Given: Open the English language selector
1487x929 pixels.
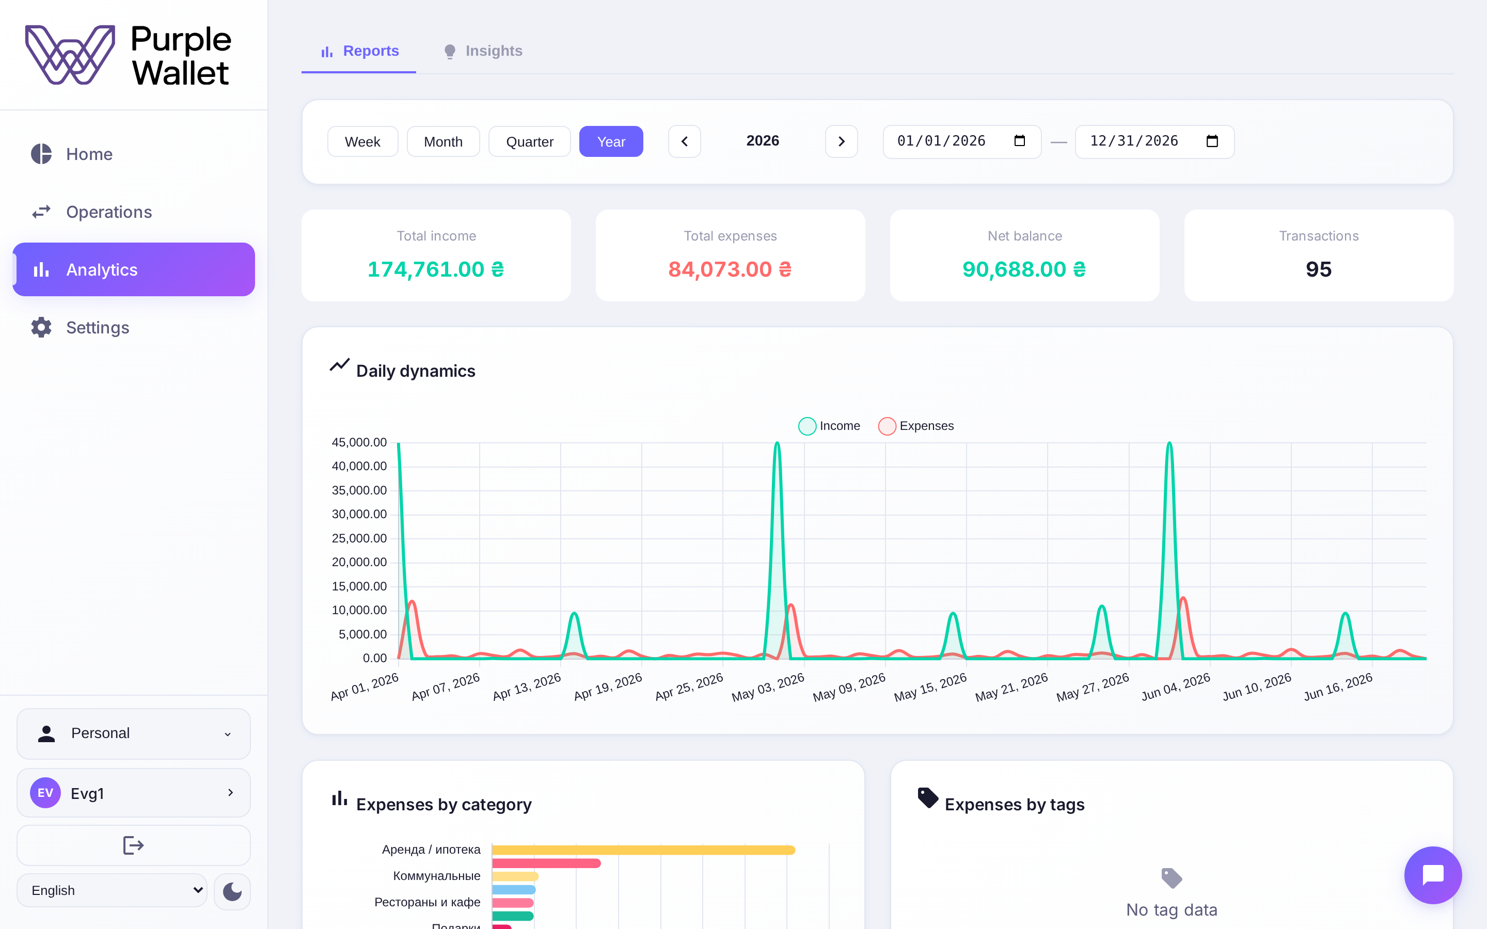Looking at the screenshot, I should pos(112,890).
